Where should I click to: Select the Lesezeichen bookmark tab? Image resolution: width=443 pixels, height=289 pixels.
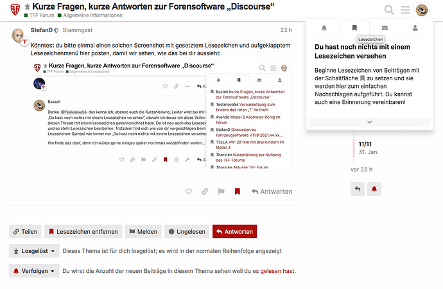[354, 28]
